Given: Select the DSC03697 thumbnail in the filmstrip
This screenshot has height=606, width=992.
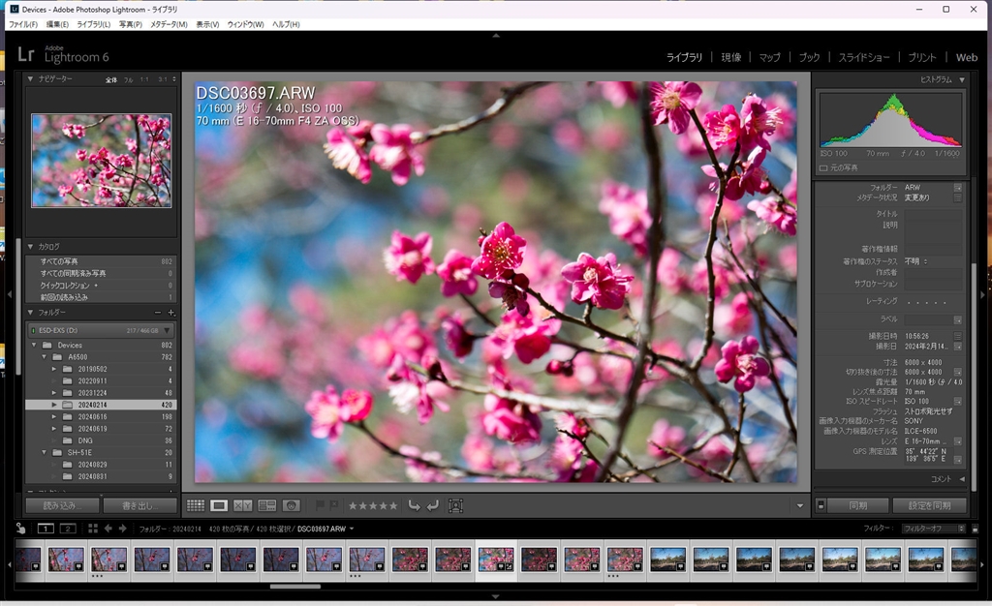Looking at the screenshot, I should [x=496, y=561].
